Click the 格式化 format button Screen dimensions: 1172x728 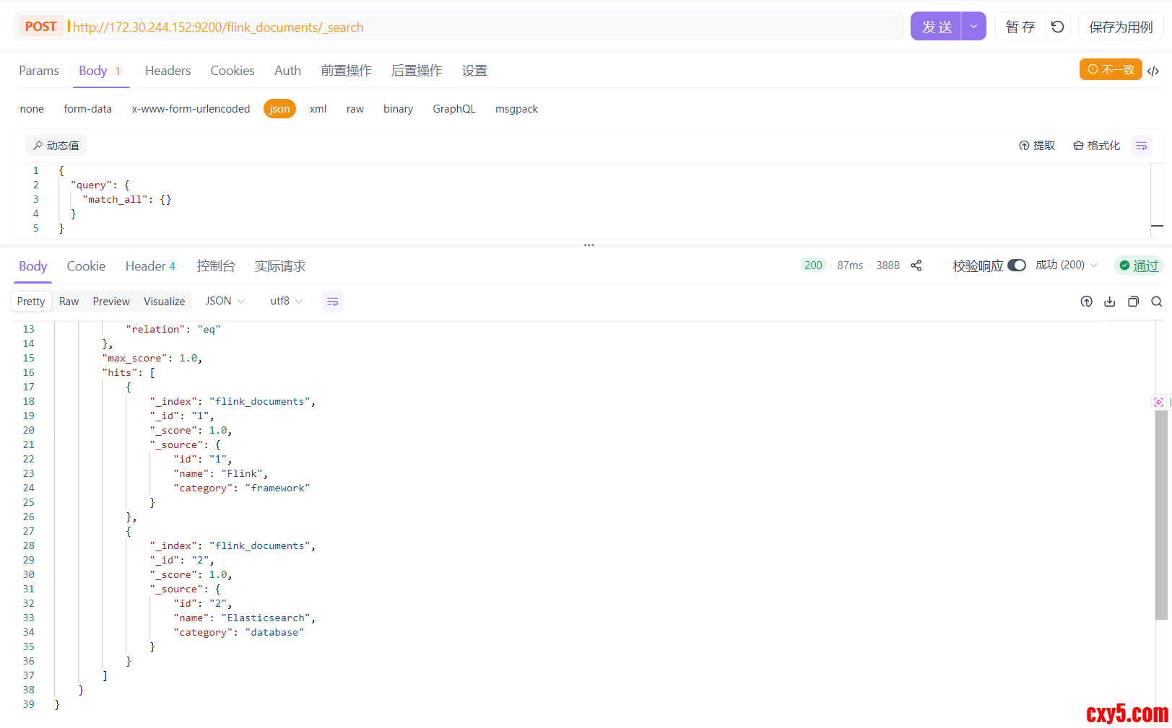click(x=1096, y=146)
